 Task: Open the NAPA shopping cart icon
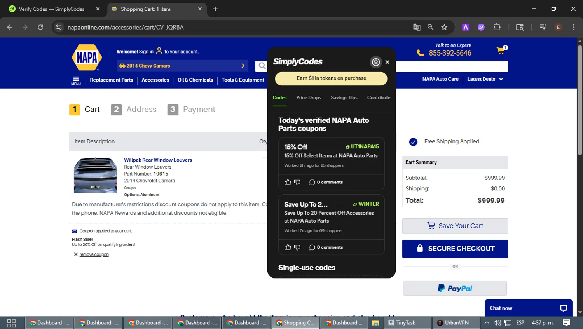tap(501, 50)
